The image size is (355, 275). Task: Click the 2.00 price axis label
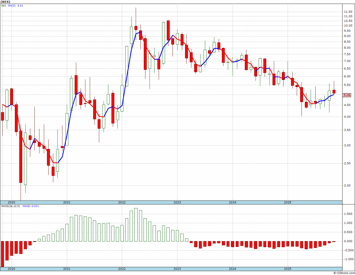(x=347, y=186)
